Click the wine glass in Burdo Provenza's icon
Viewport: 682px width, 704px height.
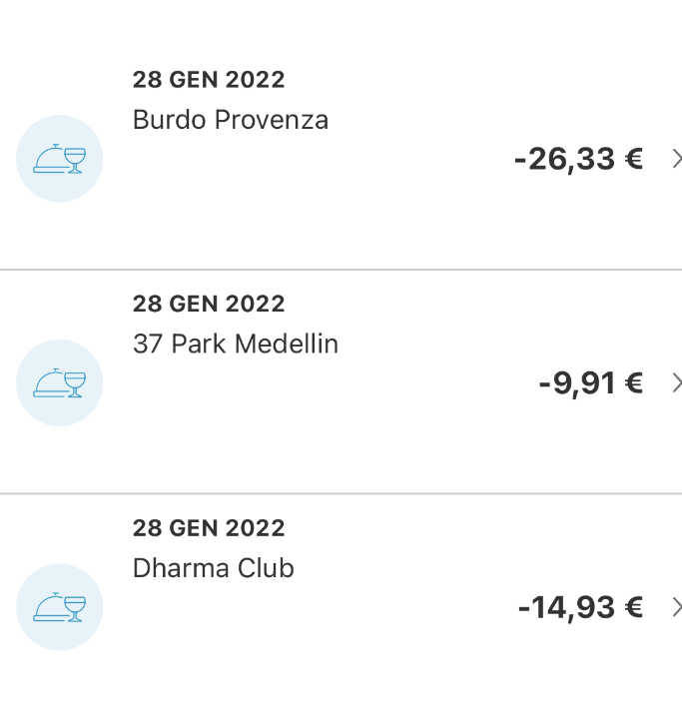point(75,159)
